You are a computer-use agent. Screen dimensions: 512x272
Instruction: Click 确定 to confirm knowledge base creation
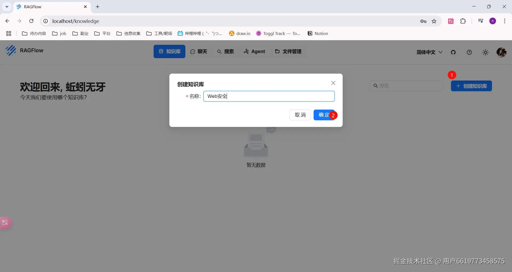click(x=324, y=115)
